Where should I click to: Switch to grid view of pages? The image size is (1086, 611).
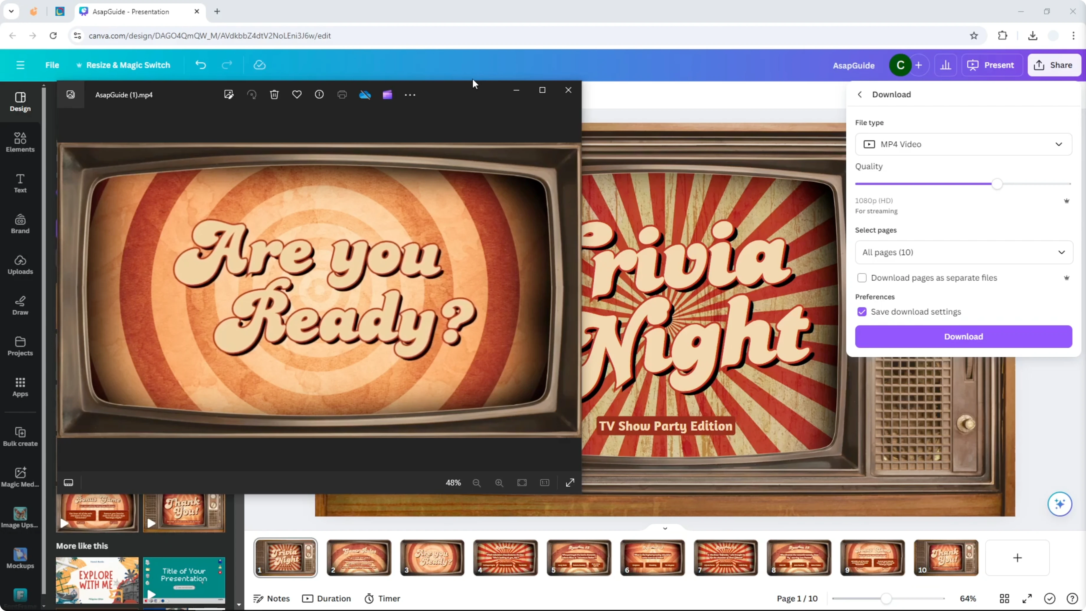coord(1004,598)
